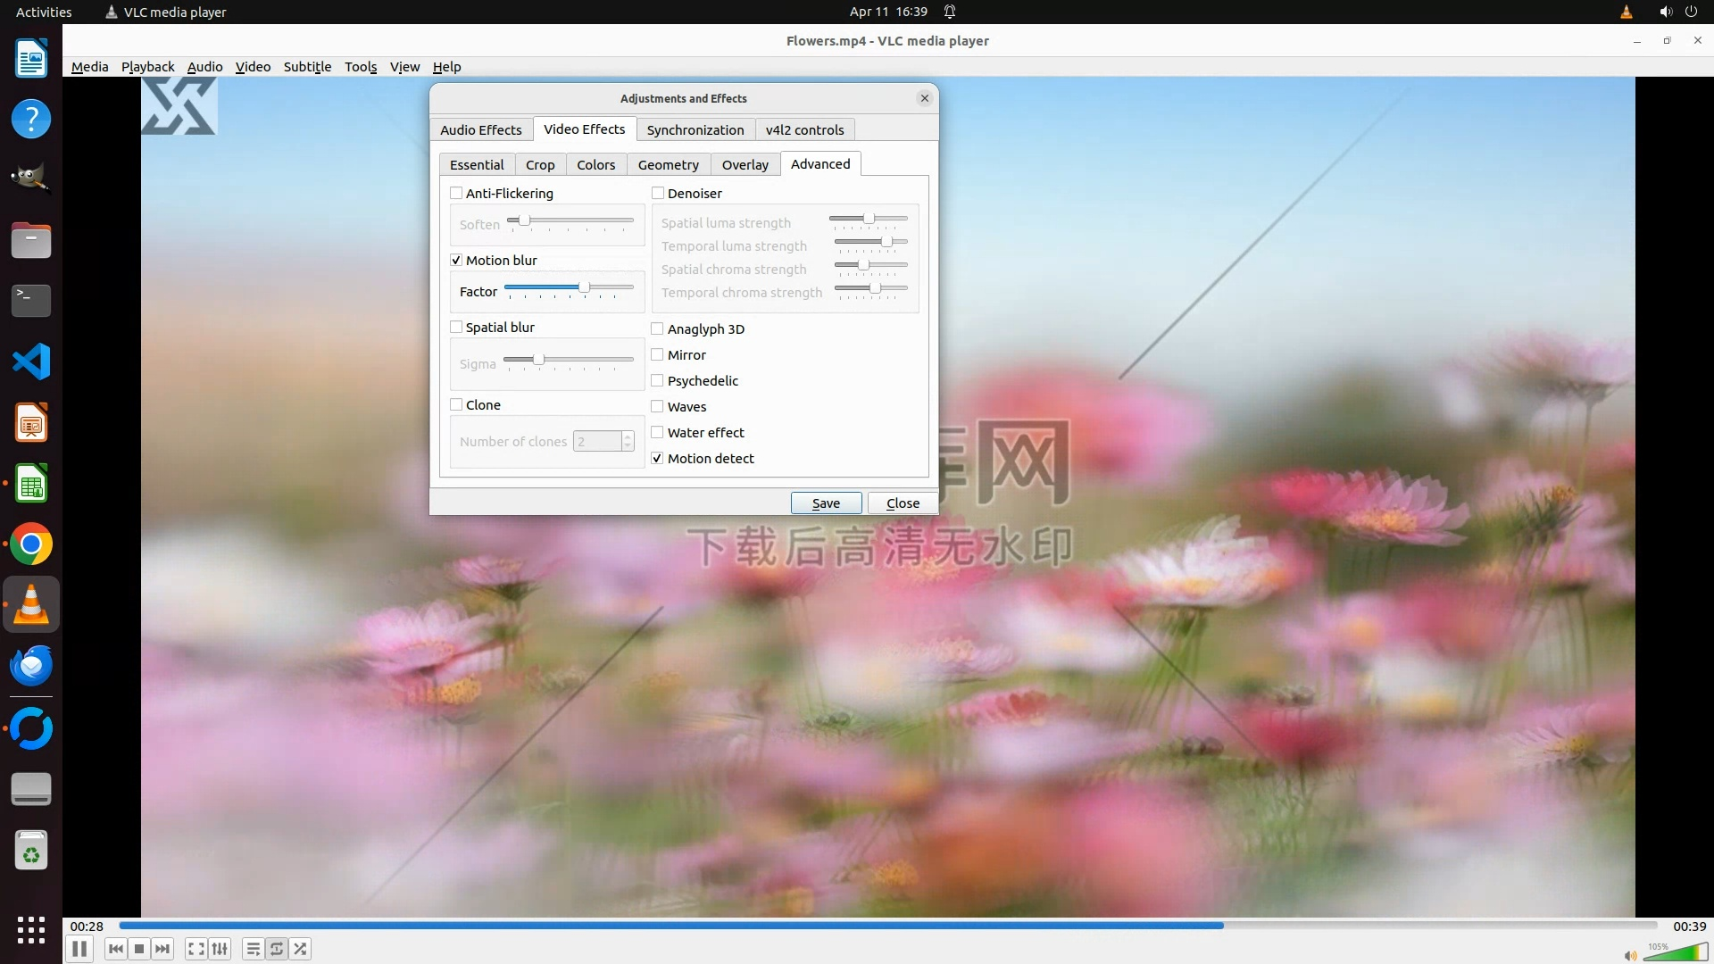Disable the Motion detect checkbox
This screenshot has width=1714, height=964.
[x=658, y=459]
